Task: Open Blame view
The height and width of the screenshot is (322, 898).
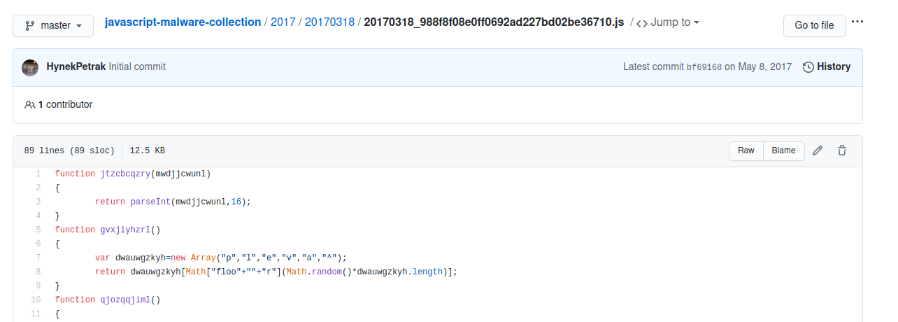Action: pyautogui.click(x=783, y=150)
